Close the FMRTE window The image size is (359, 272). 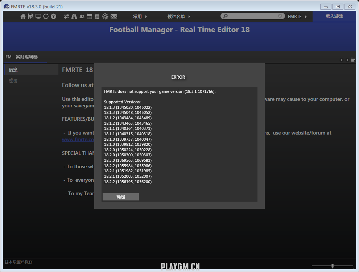[350, 7]
